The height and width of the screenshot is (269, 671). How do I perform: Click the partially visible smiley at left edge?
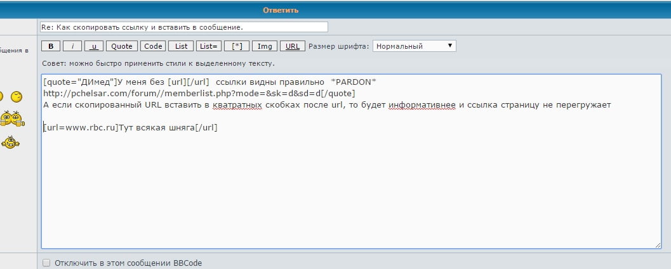(x=1, y=97)
